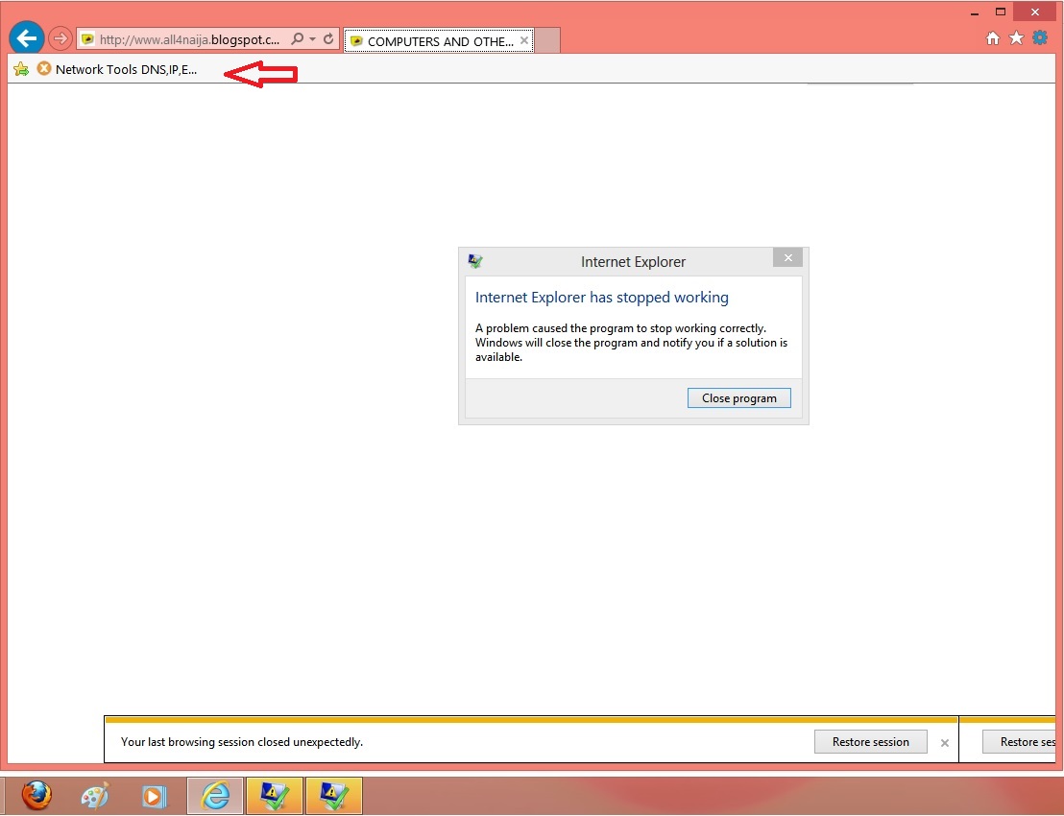Click the Restore session button
Viewport: 1064px width, 816px height.
(x=871, y=742)
